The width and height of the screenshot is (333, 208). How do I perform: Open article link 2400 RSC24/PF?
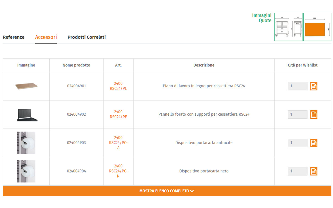(118, 114)
